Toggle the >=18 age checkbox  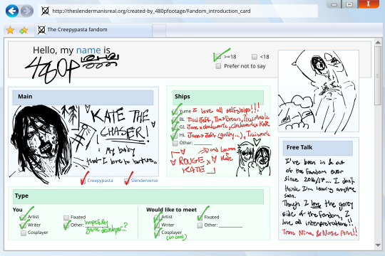coord(217,57)
